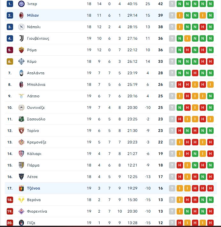Click the Juventus club crest icon
The image size is (221, 227).
point(21,38)
